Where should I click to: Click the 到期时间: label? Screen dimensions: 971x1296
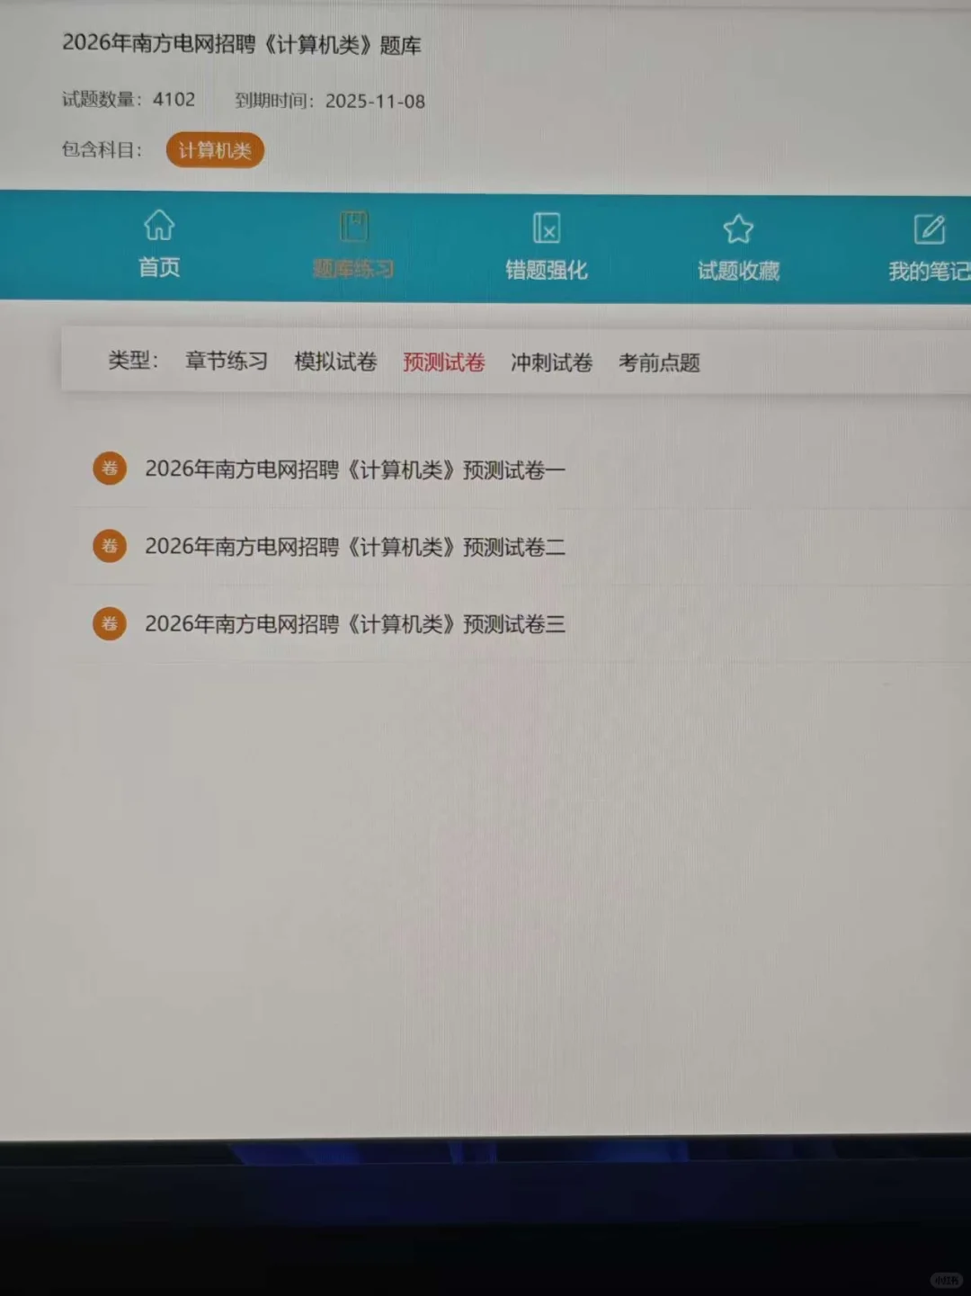coord(275,100)
